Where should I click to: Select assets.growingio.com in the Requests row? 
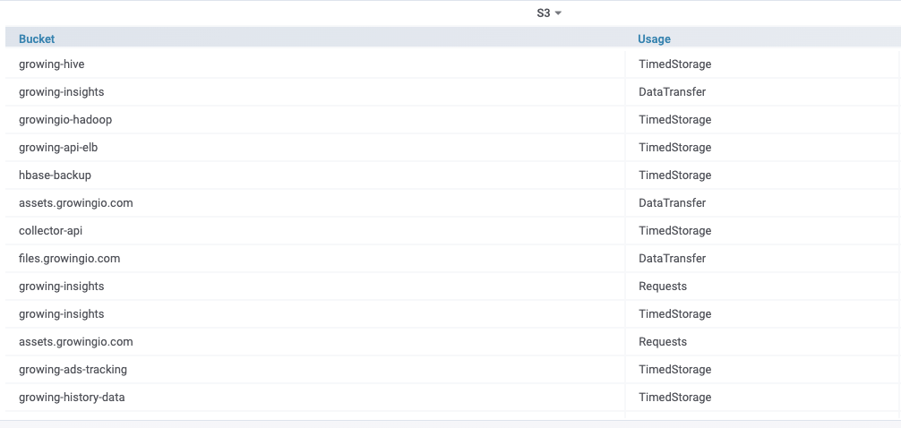pos(76,342)
